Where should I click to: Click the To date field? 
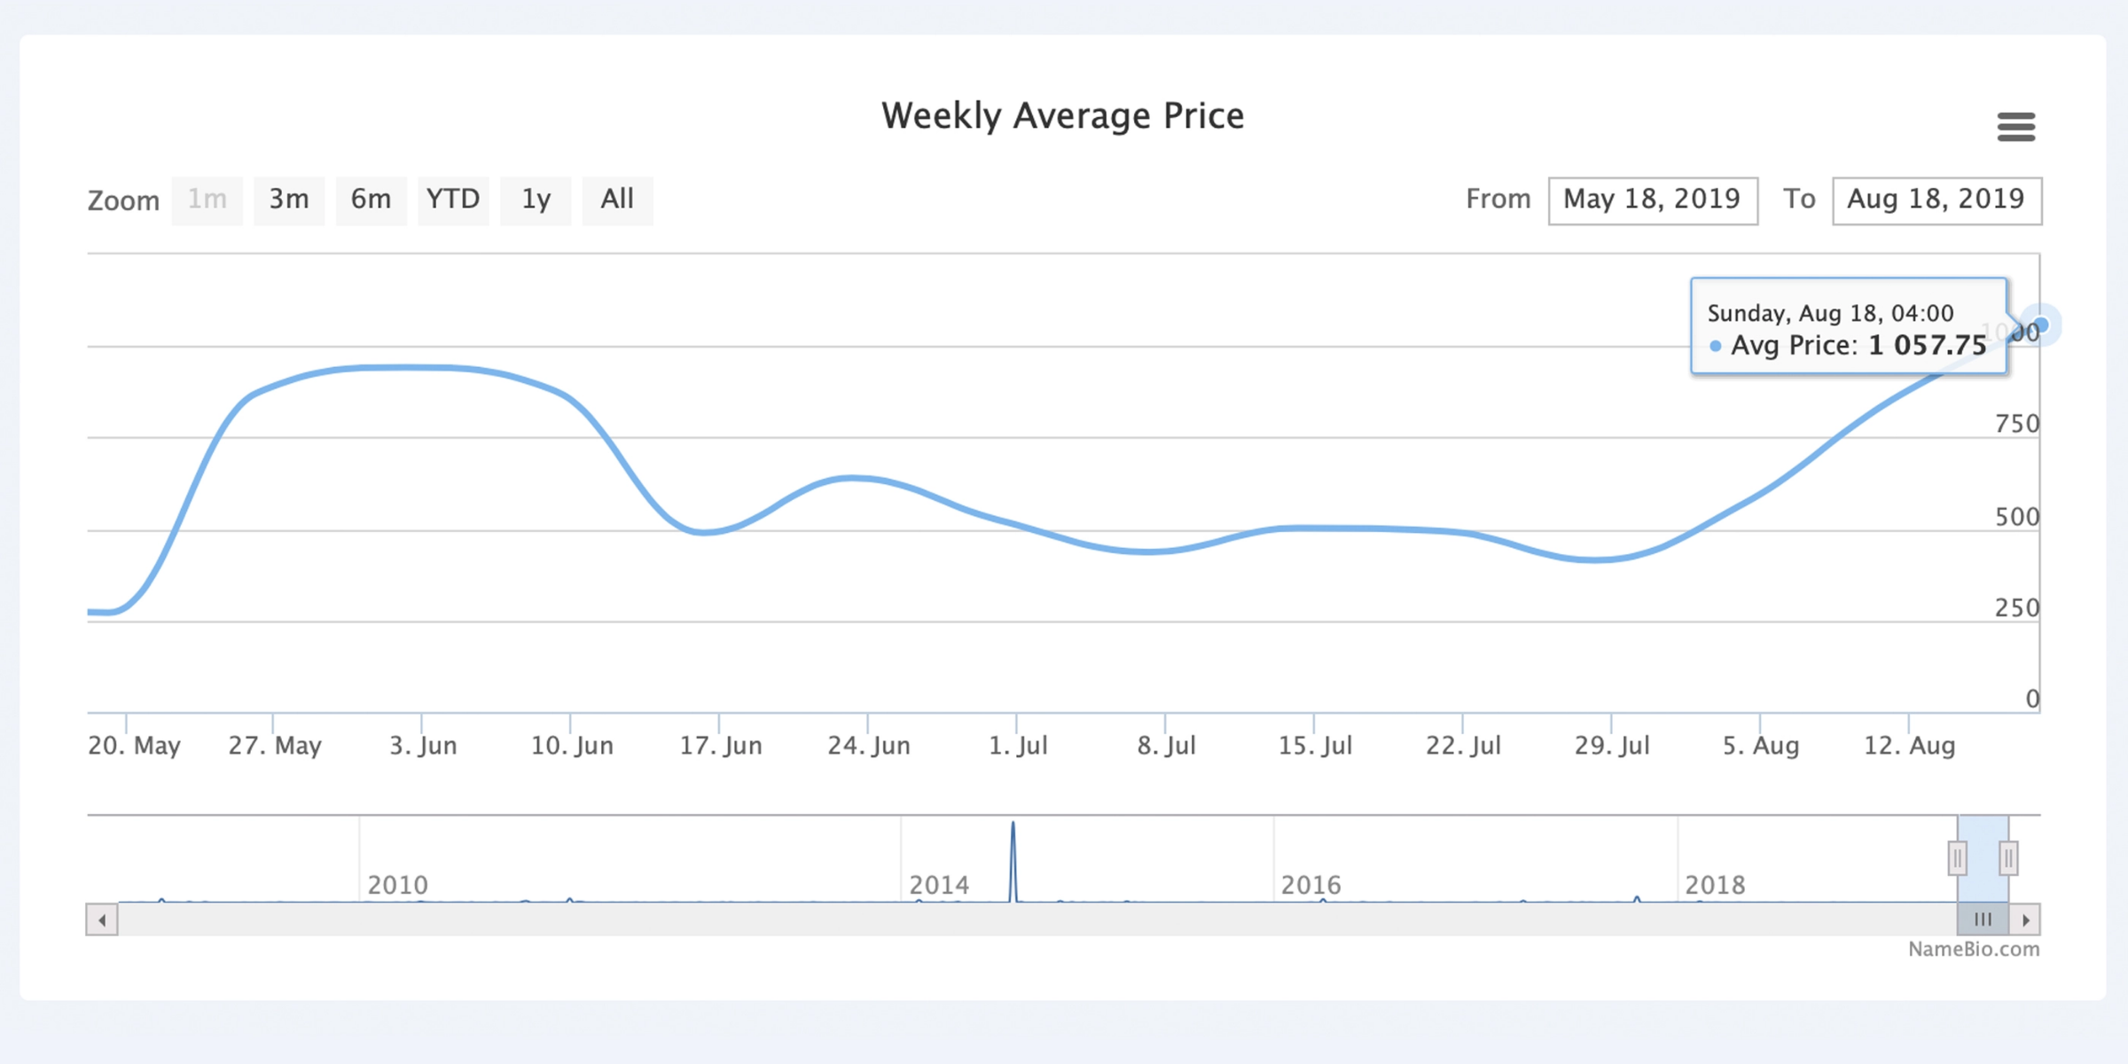click(1936, 200)
